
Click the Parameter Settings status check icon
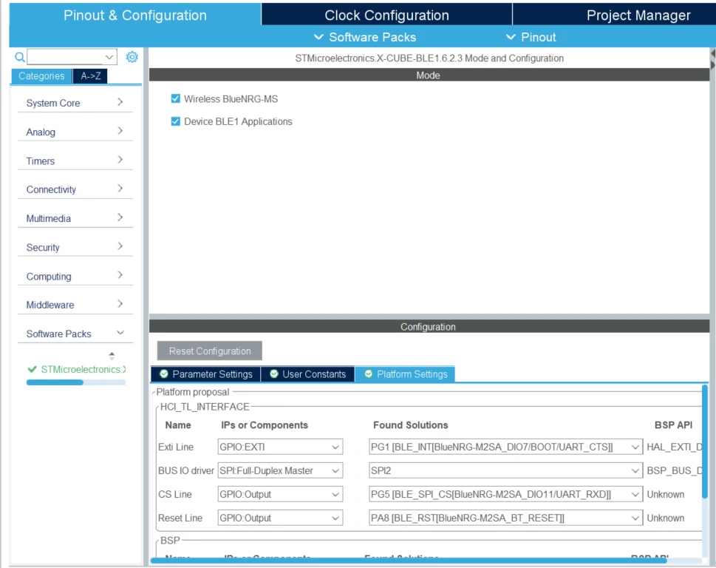[x=163, y=373]
